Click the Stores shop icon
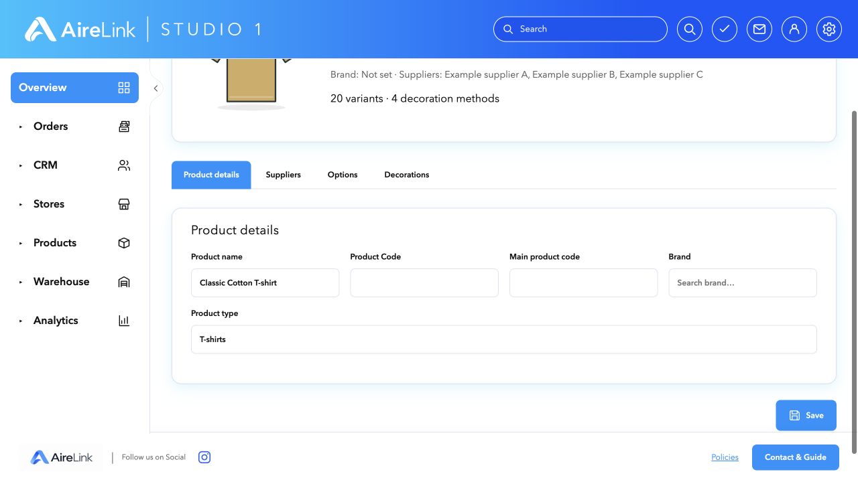Image resolution: width=858 pixels, height=482 pixels. click(124, 204)
